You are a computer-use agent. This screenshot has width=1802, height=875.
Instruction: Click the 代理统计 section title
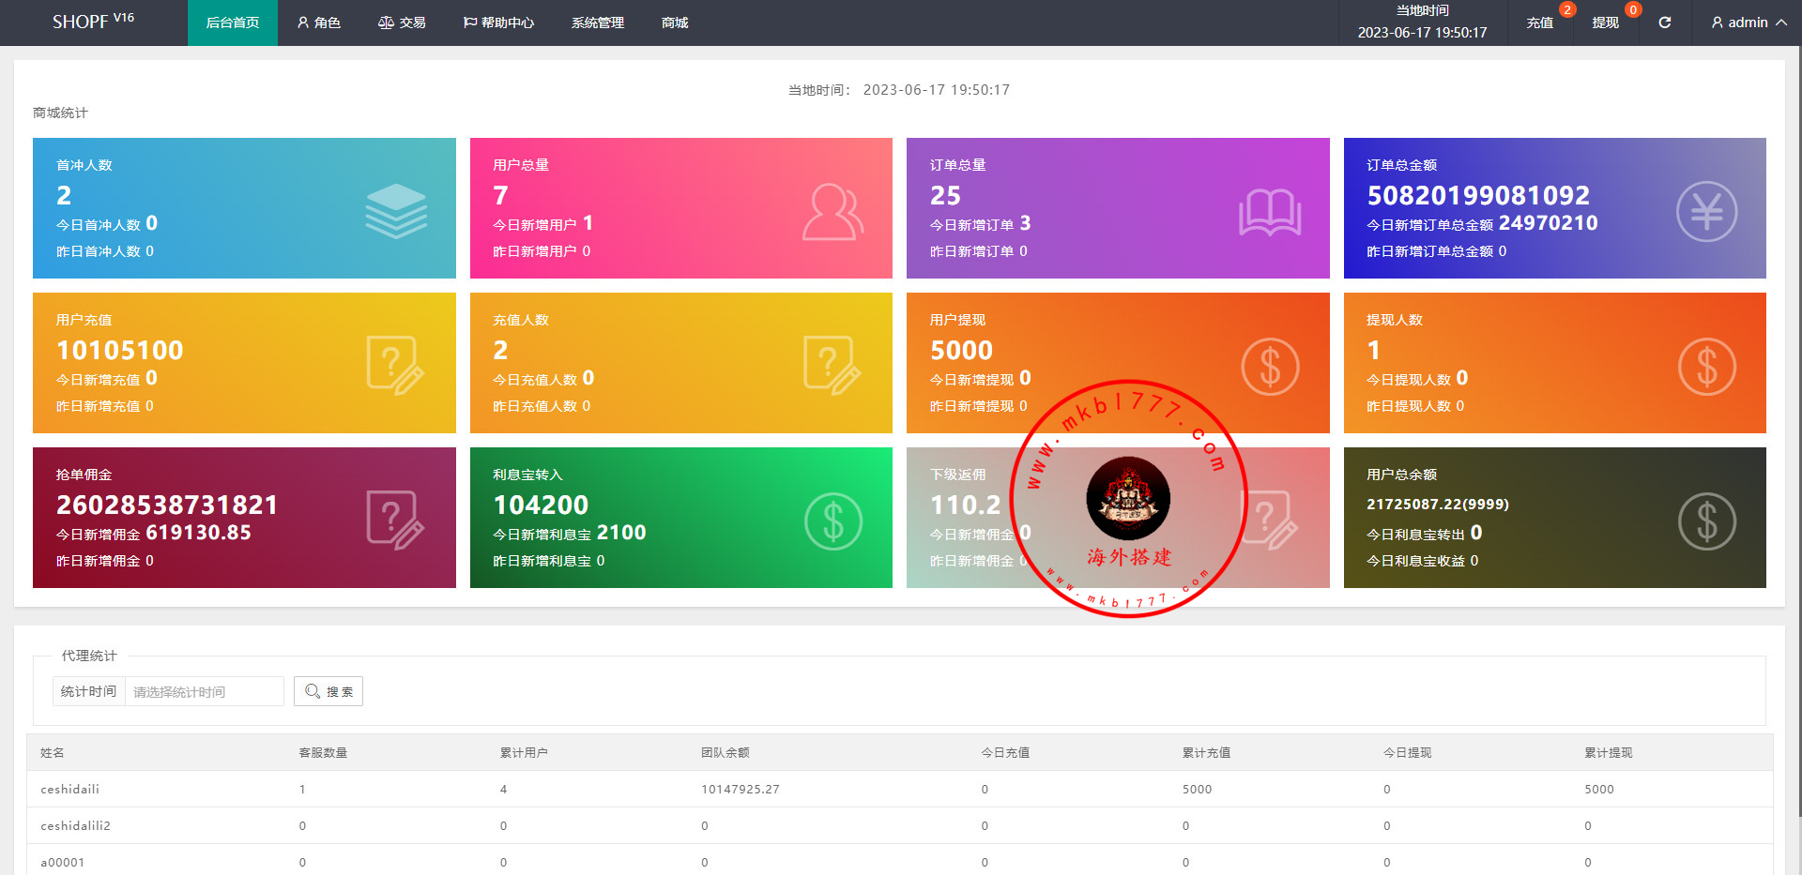(89, 656)
